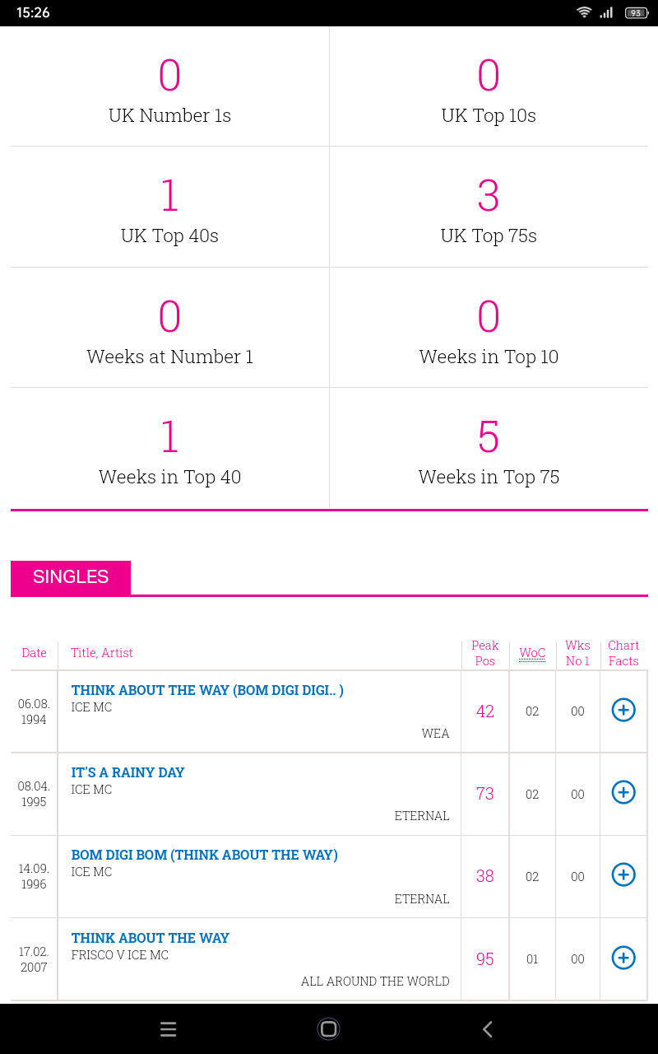Image resolution: width=658 pixels, height=1054 pixels.
Task: Tap the Wi-Fi status icon
Action: point(584,12)
